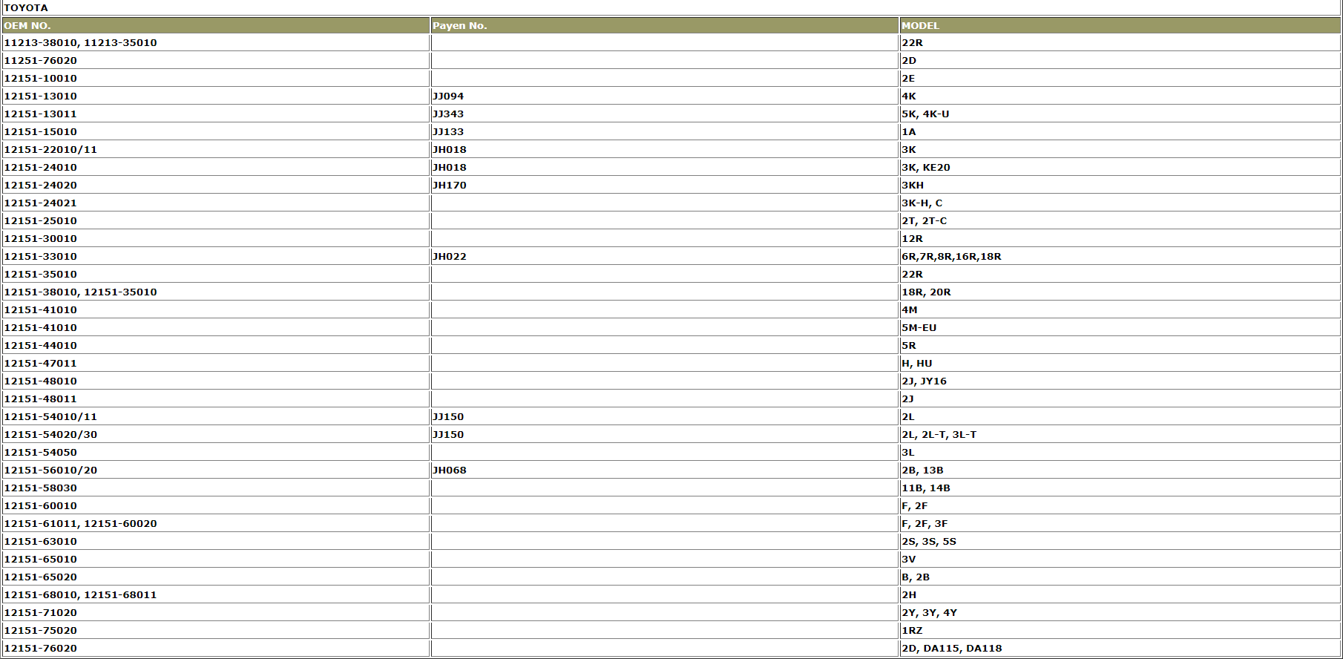This screenshot has height=659, width=1343.
Task: Select the OEM NO. column header
Action: pos(216,25)
